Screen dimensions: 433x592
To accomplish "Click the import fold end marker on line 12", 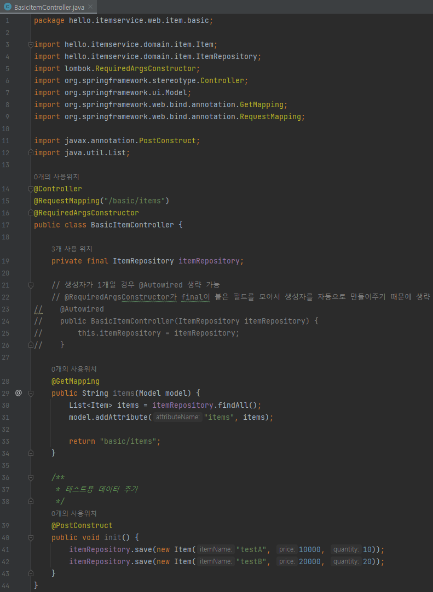I will pos(31,153).
